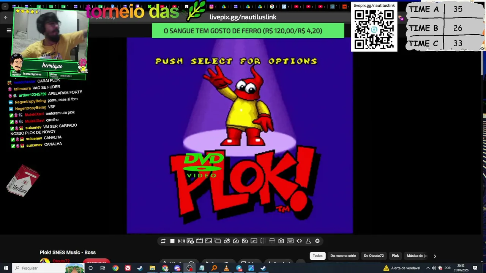The height and width of the screenshot is (273, 486).
Task: Show hidden tray icons with the chevron
Action: (x=428, y=268)
